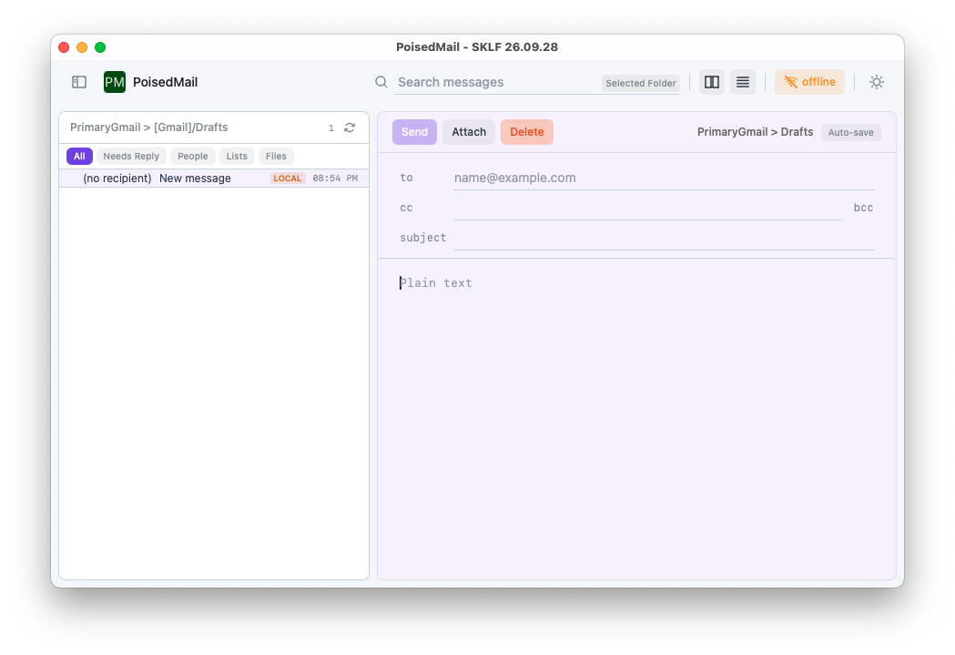Filter messages by Lists
Screen dimensions: 955x655
click(x=237, y=156)
